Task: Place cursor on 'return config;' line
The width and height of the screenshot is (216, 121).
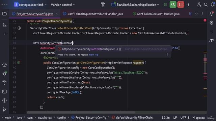Action: (x=56, y=97)
